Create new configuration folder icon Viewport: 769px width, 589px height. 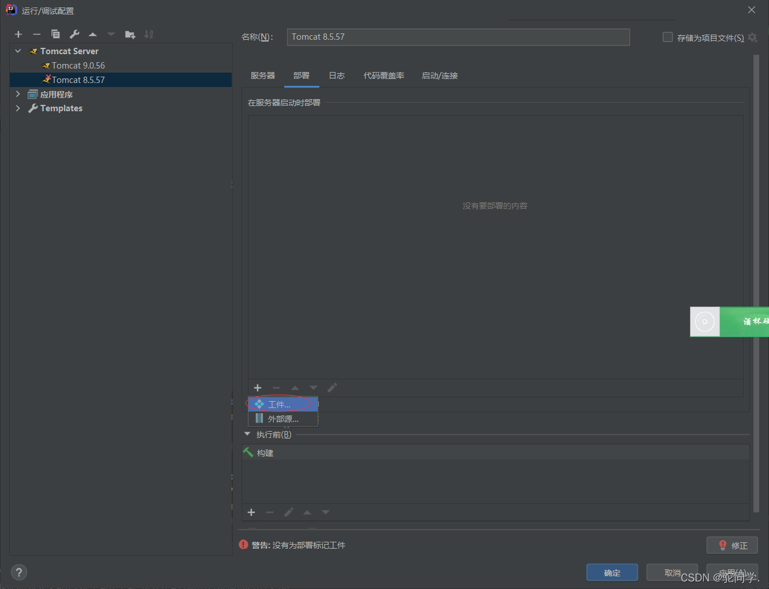[130, 35]
